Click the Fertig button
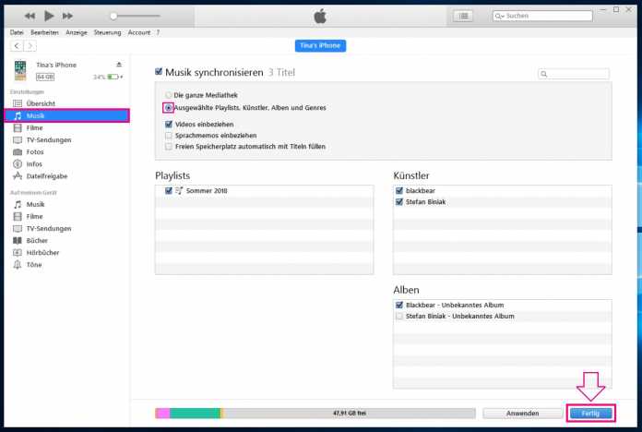This screenshot has height=432, width=642. [590, 413]
